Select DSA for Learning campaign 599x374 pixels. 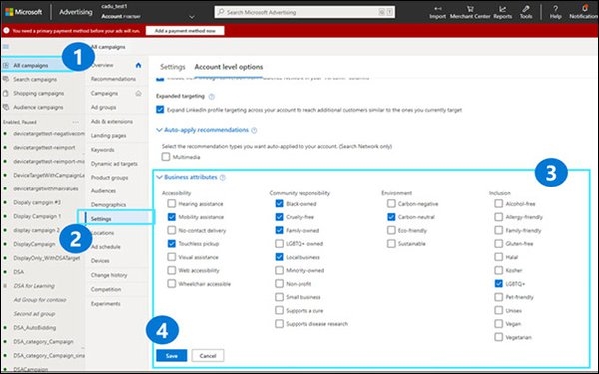click(34, 286)
